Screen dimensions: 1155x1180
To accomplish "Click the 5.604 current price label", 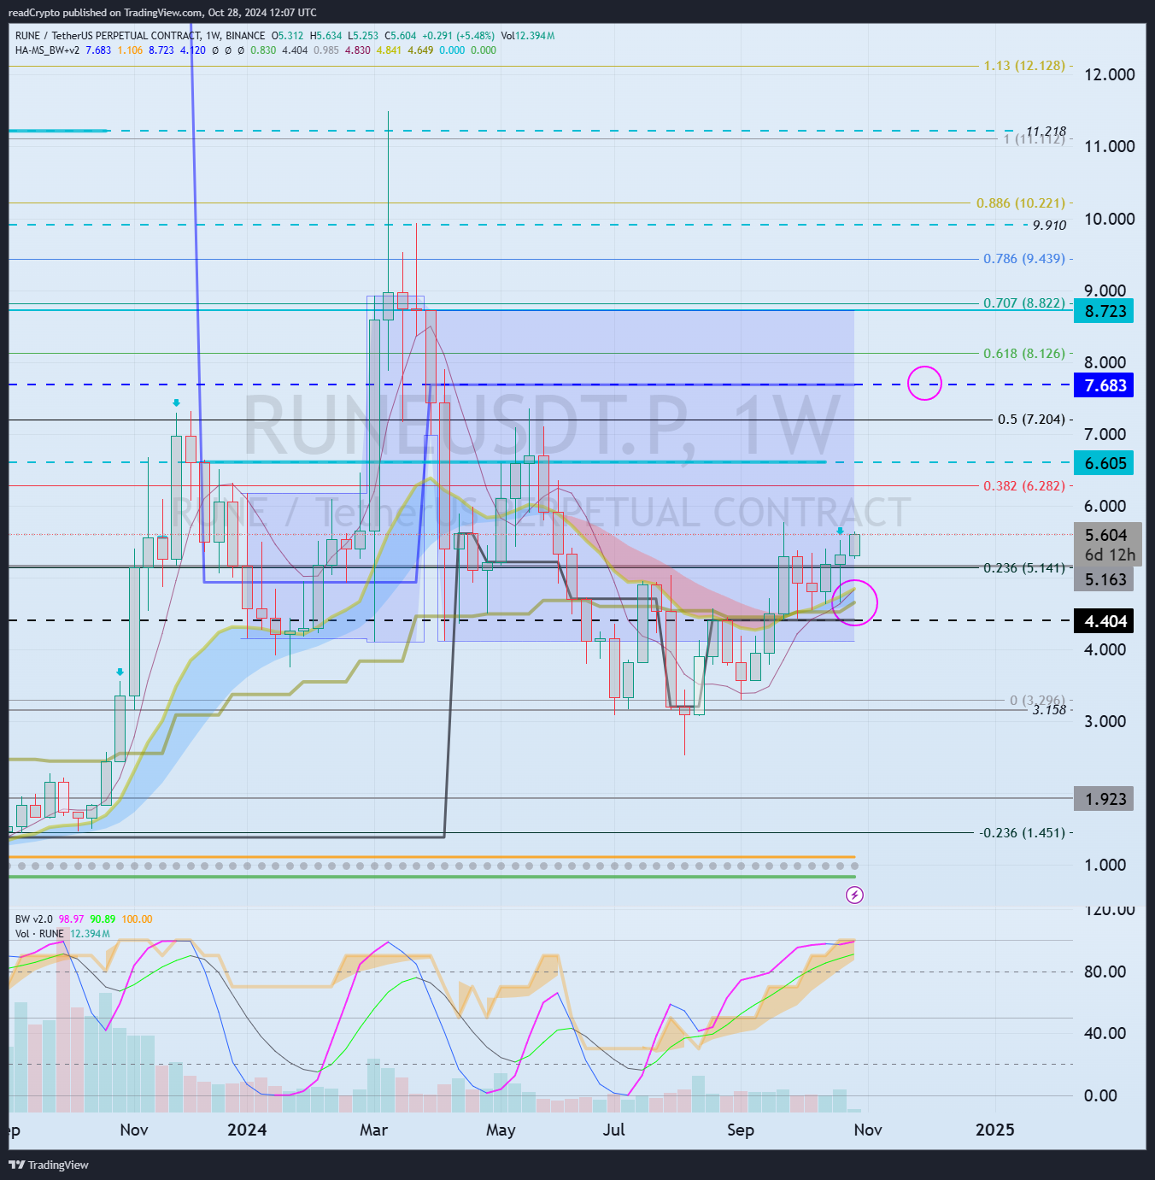I will click(1107, 535).
